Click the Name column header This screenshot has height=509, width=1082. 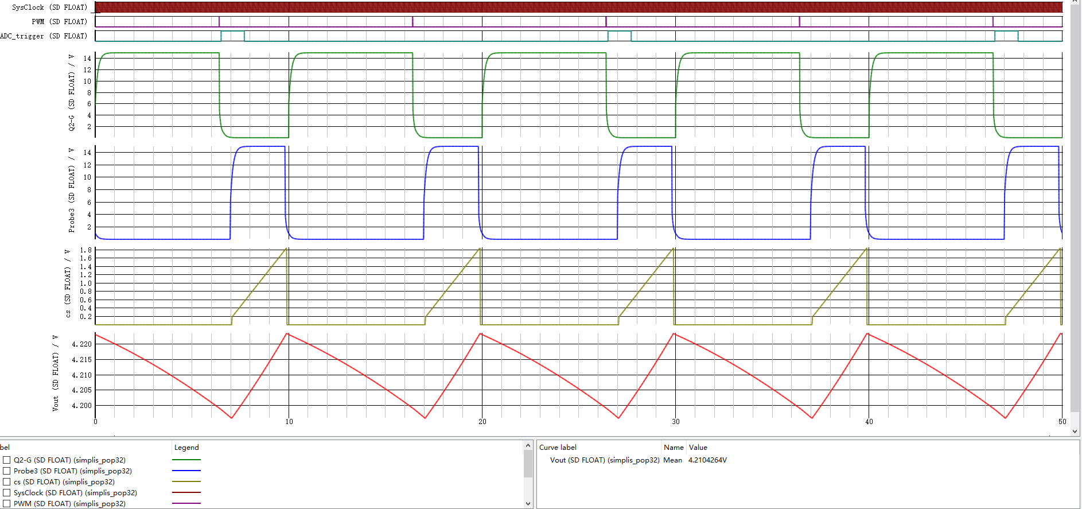[x=674, y=448]
